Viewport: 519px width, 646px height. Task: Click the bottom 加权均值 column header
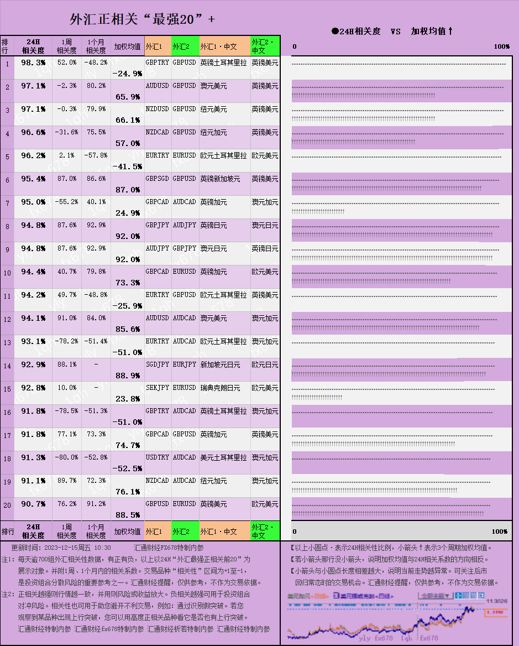point(127,532)
